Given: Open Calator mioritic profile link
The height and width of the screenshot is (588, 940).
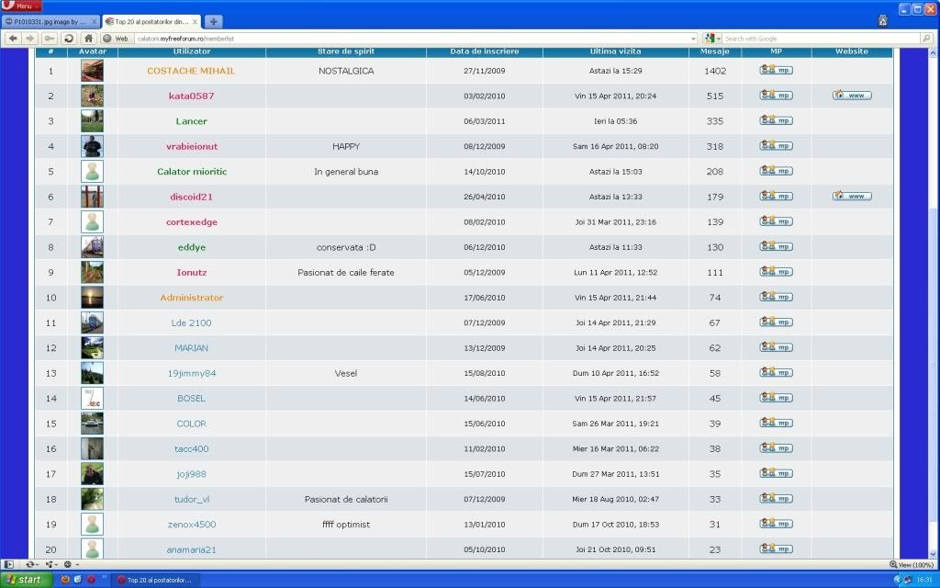Looking at the screenshot, I should click(x=192, y=172).
